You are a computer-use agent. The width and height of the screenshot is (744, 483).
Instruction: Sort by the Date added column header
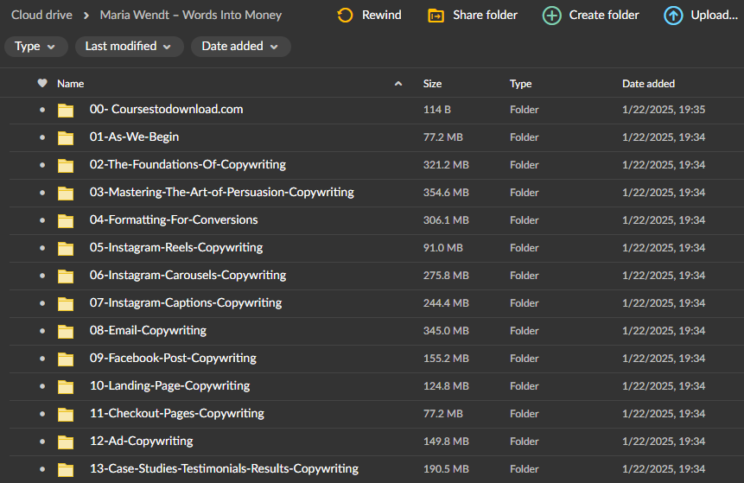(648, 84)
